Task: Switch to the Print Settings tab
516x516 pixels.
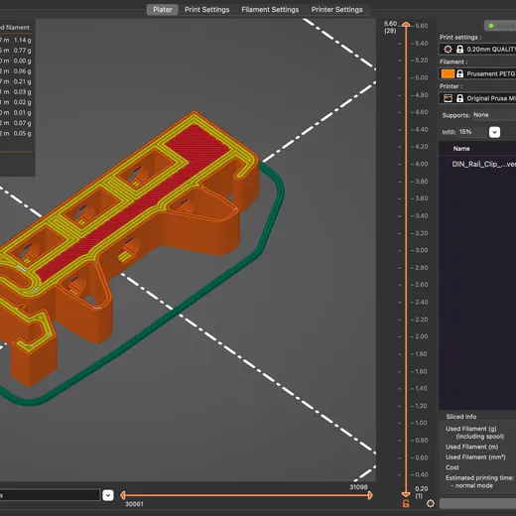Action: (x=207, y=10)
